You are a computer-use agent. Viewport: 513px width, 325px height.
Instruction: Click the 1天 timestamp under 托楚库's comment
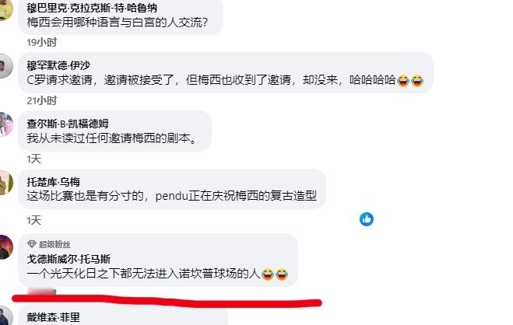(x=33, y=221)
